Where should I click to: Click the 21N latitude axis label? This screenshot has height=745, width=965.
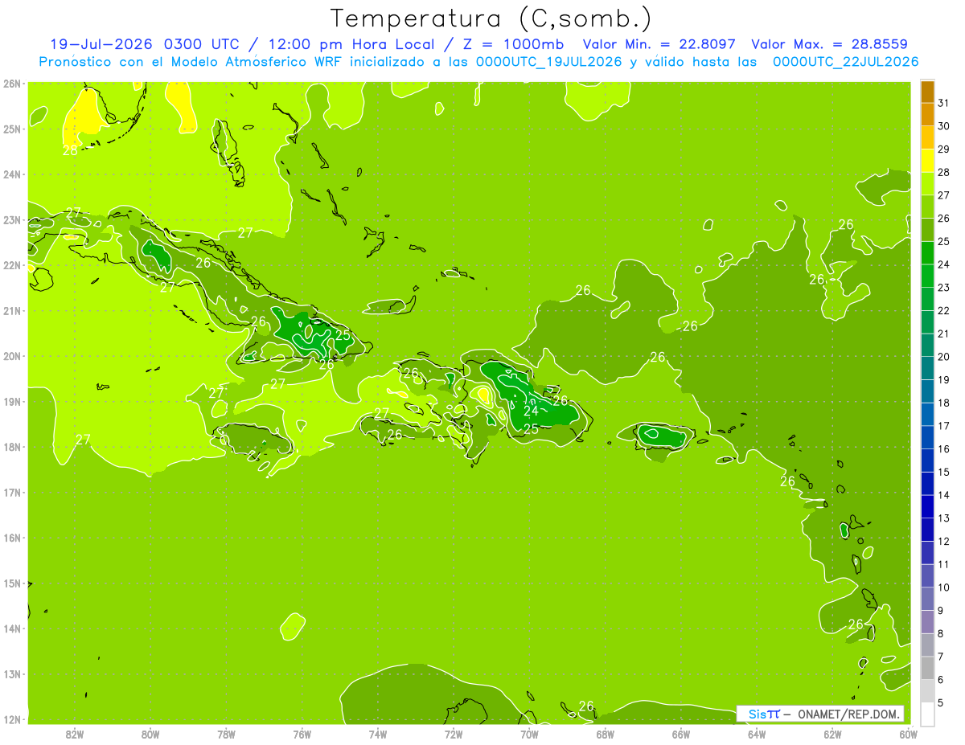[x=12, y=310]
